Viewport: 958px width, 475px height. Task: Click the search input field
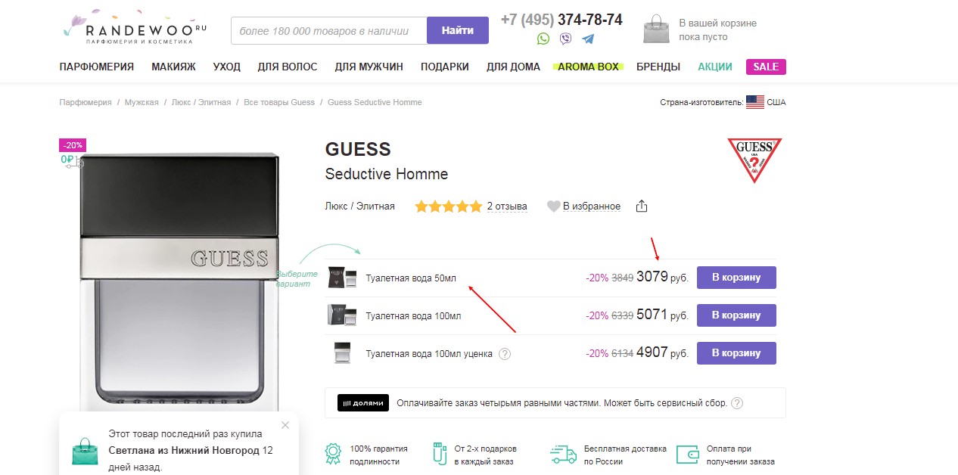tap(329, 31)
